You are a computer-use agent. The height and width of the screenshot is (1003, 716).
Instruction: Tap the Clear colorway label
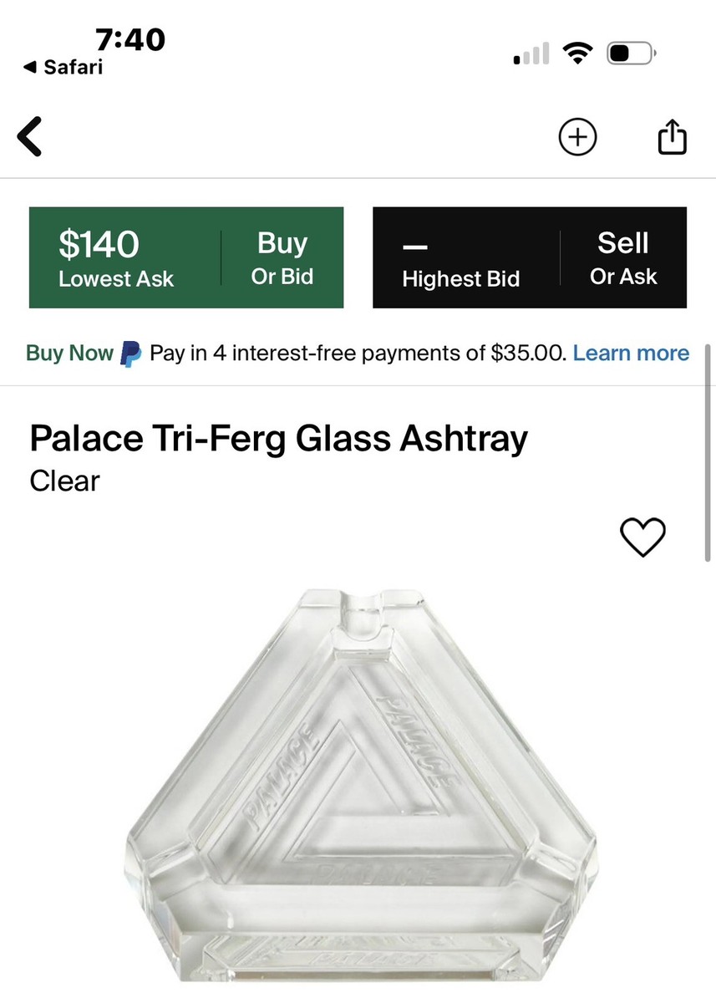[63, 481]
